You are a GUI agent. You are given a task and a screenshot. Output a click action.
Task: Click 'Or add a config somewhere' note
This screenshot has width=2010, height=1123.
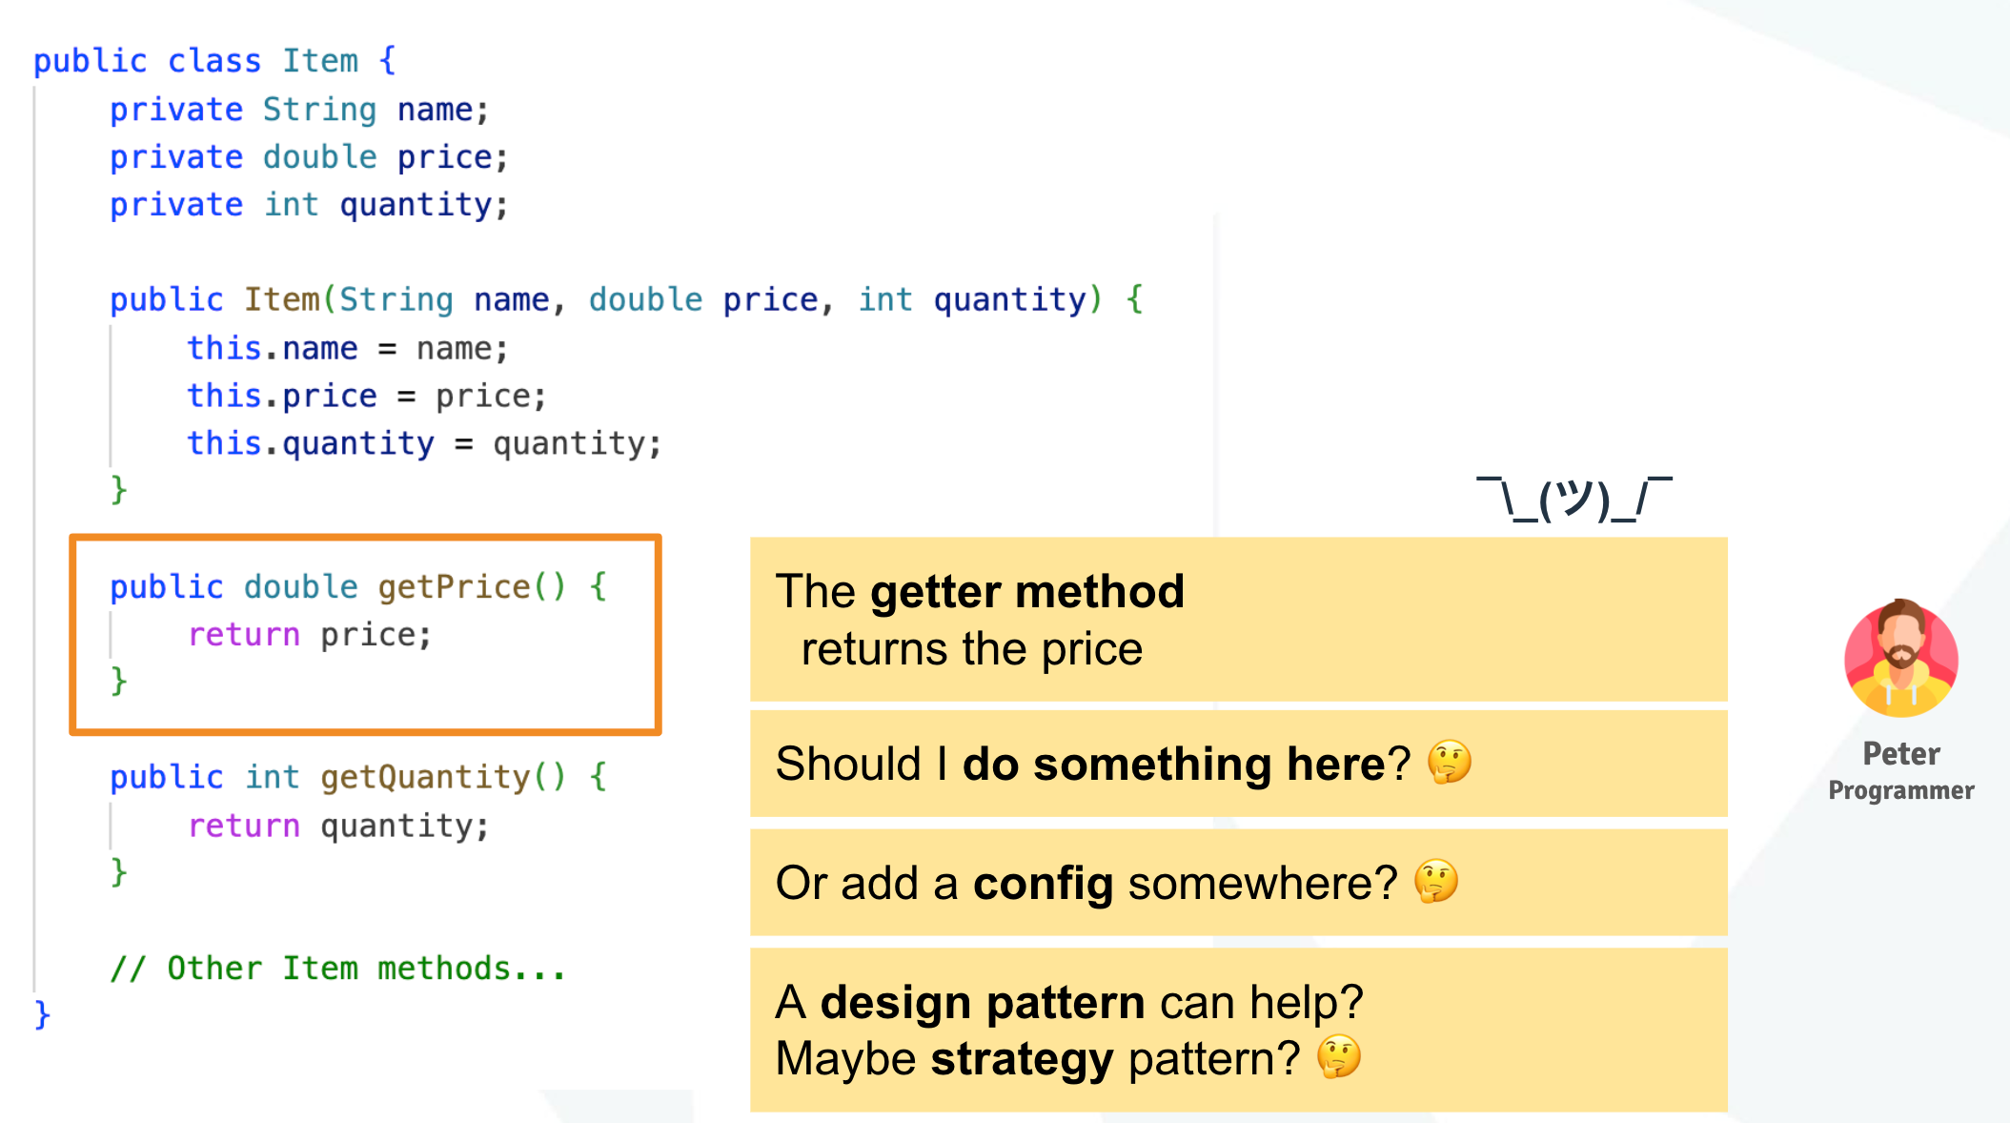click(1237, 883)
